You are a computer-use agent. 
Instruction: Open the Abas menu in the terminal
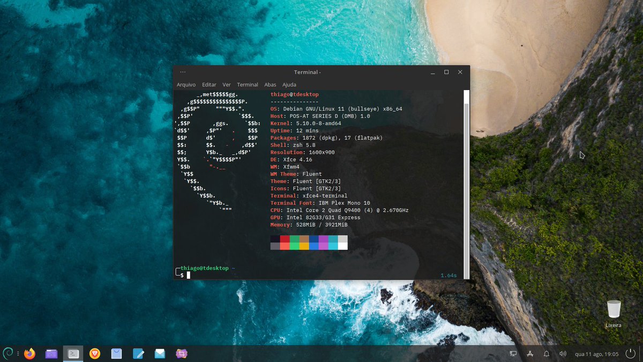[270, 84]
